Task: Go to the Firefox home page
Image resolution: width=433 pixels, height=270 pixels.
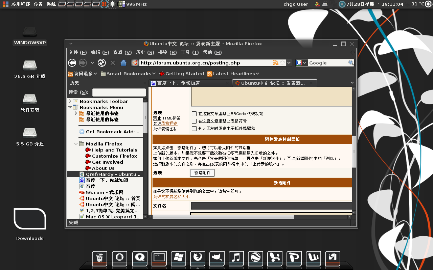Action: coord(123,63)
